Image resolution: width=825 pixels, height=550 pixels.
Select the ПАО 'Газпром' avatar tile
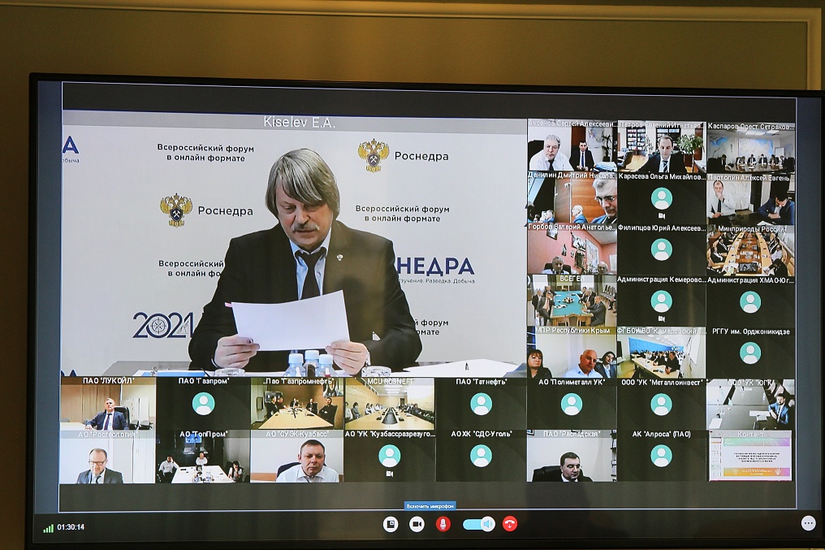pyautogui.click(x=203, y=404)
